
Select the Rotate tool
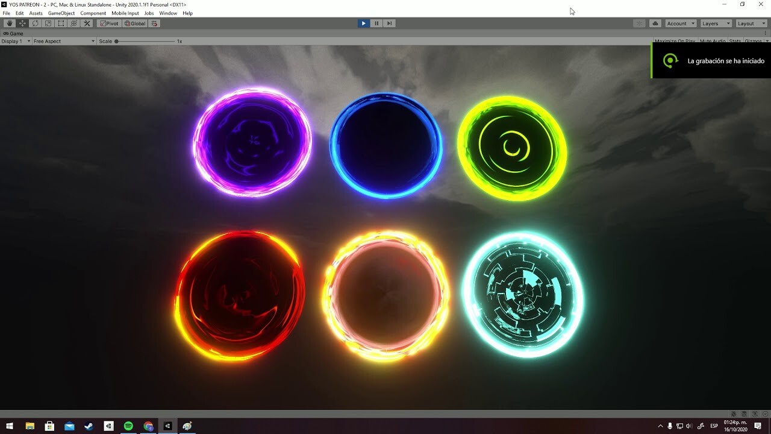34,23
